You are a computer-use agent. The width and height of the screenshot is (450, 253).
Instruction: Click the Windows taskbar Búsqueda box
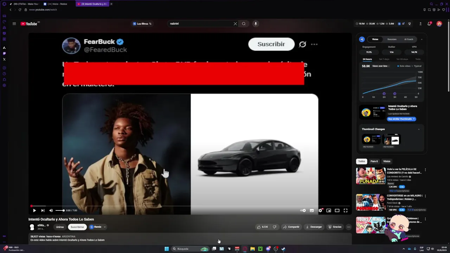click(x=190, y=249)
